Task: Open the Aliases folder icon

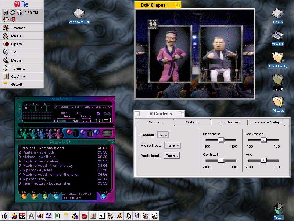Action: click(278, 104)
